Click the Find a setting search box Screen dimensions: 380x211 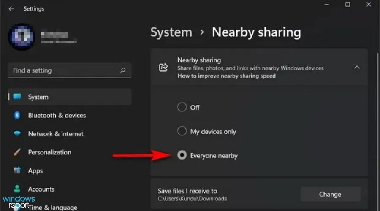coord(63,70)
